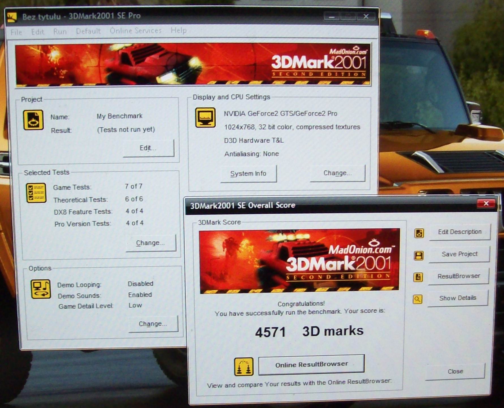Click the Game Detail Level "Low" value
Image resolution: width=504 pixels, height=408 pixels.
tap(135, 306)
